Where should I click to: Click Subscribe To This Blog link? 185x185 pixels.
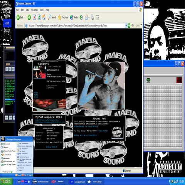[x=86, y=126]
